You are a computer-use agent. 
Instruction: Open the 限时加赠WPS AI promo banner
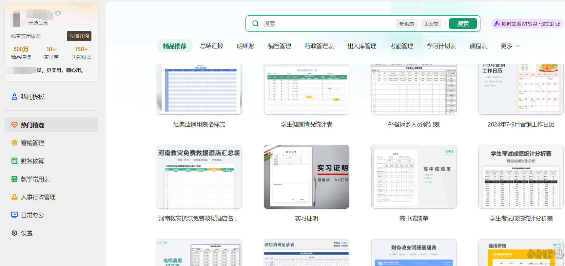(x=528, y=24)
